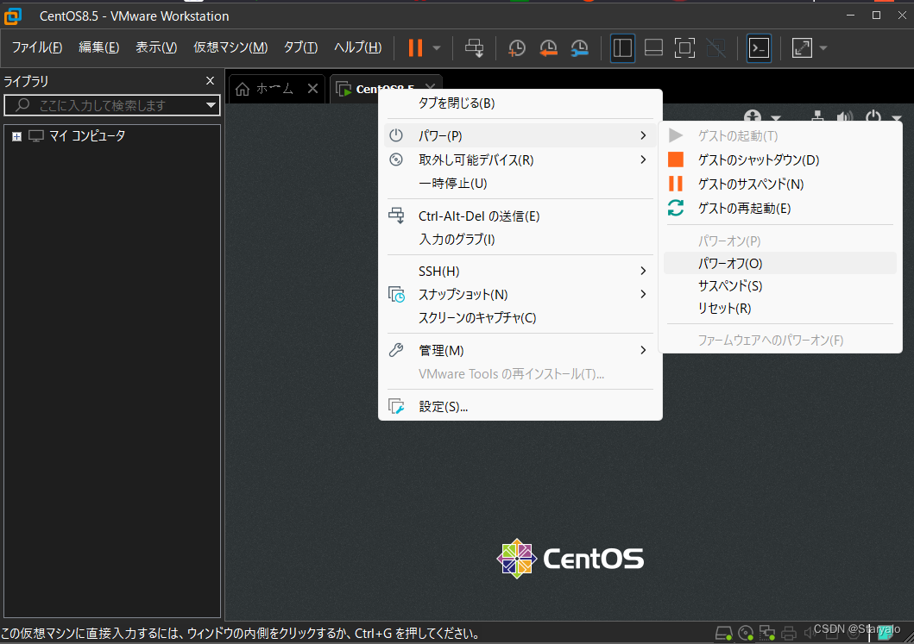Image resolution: width=914 pixels, height=644 pixels.
Task: Open the dropdown arrow beside the pause icon
Action: point(437,47)
